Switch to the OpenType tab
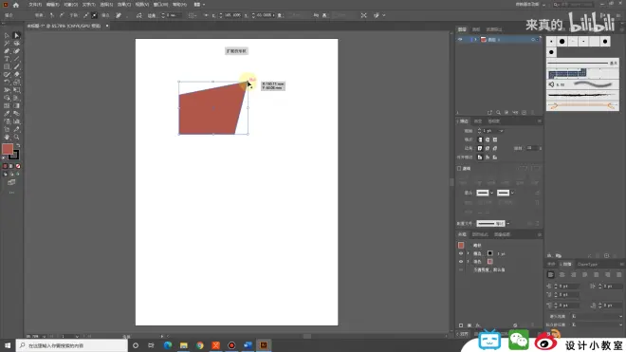 click(587, 265)
